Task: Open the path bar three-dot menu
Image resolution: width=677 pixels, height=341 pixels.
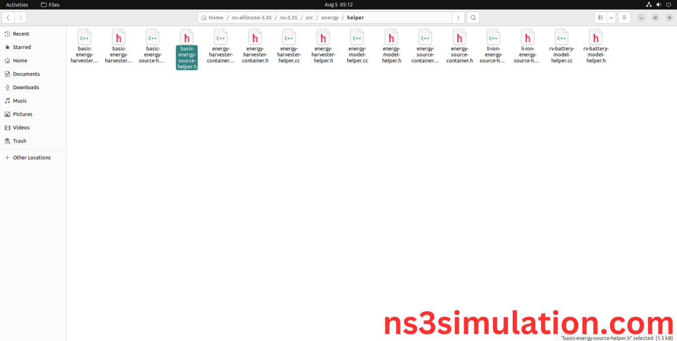Action: pyautogui.click(x=458, y=18)
